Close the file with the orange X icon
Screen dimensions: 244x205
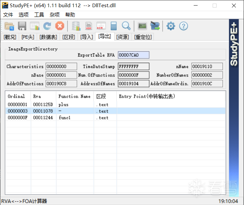60,26
